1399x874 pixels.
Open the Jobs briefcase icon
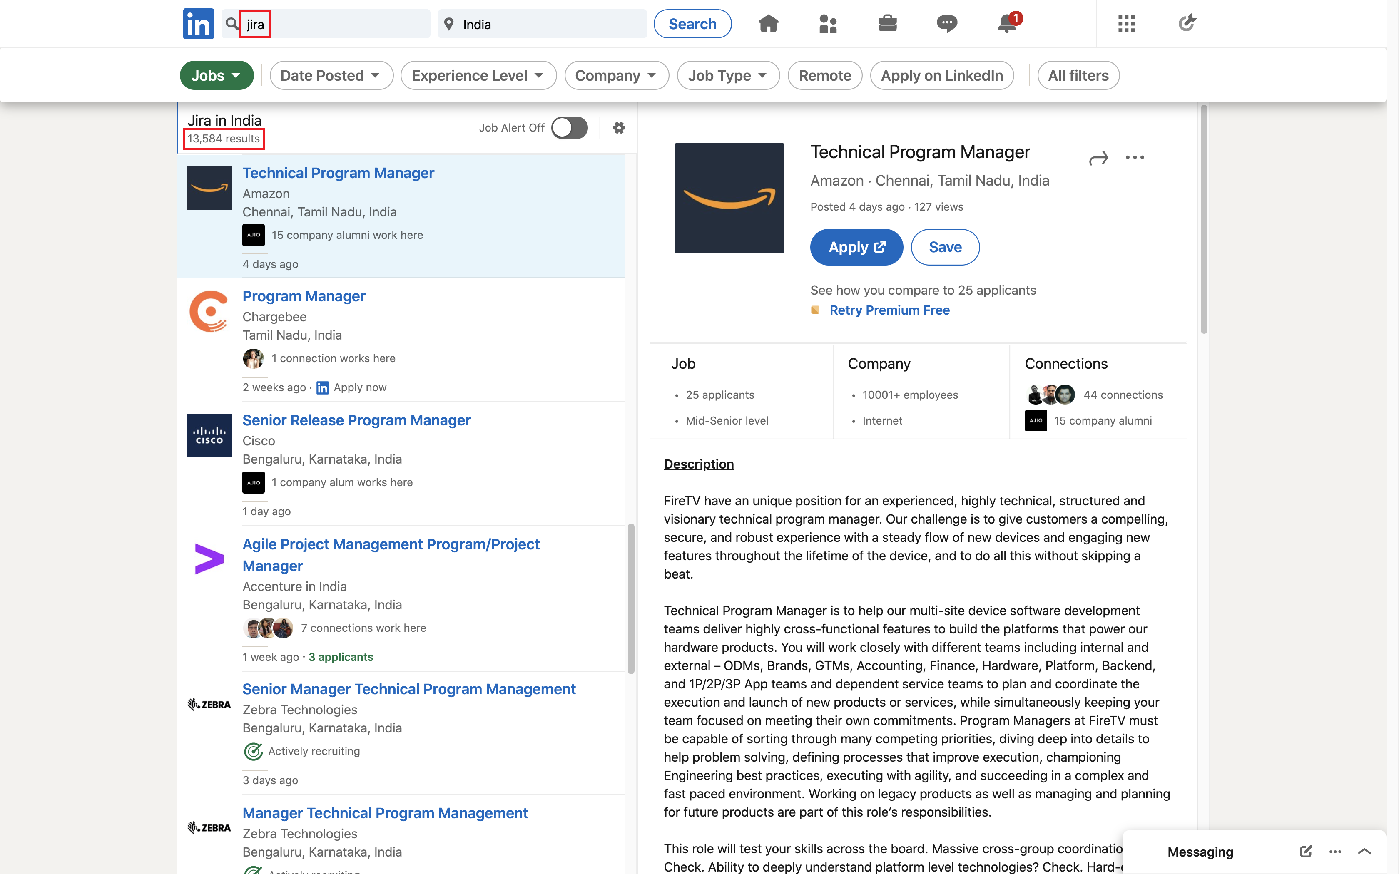(887, 24)
